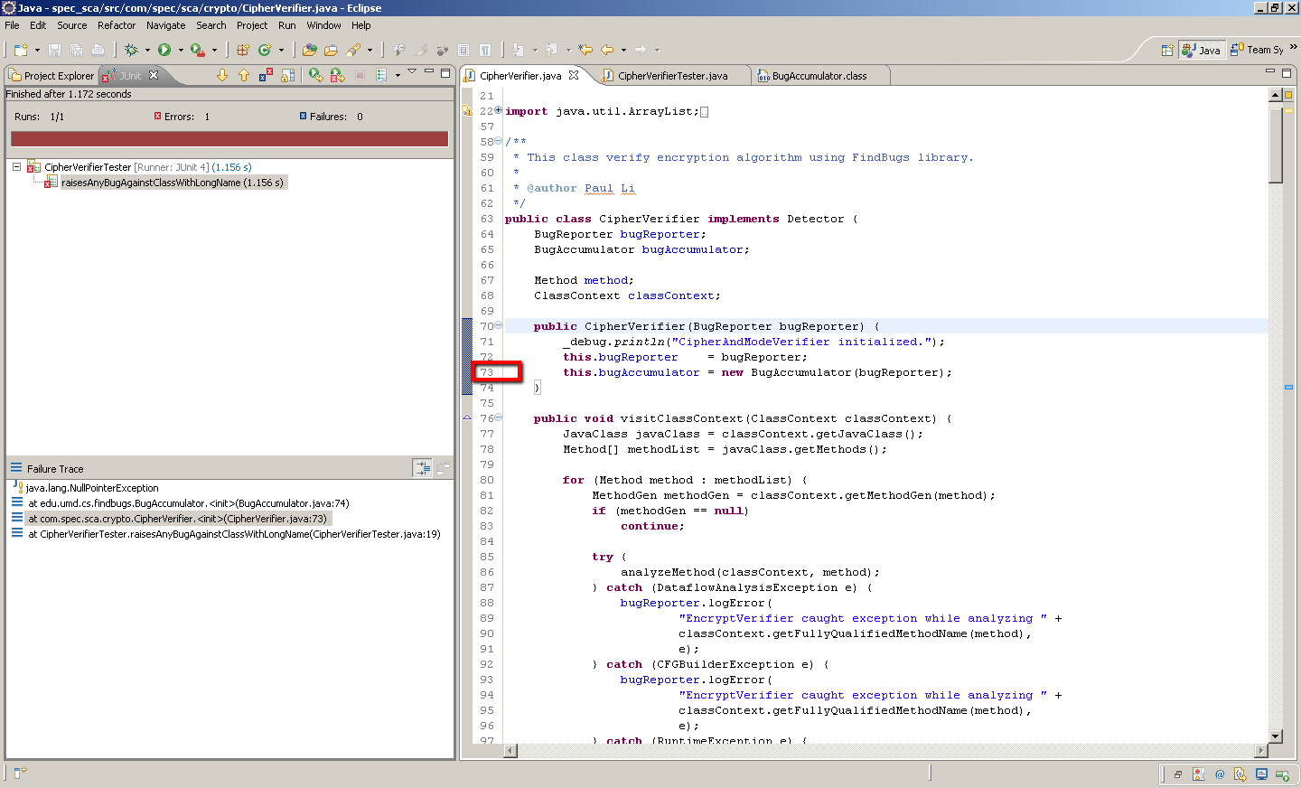Screen dimensions: 1301x788
Task: Maximize the JUnit view panel
Action: (x=445, y=72)
